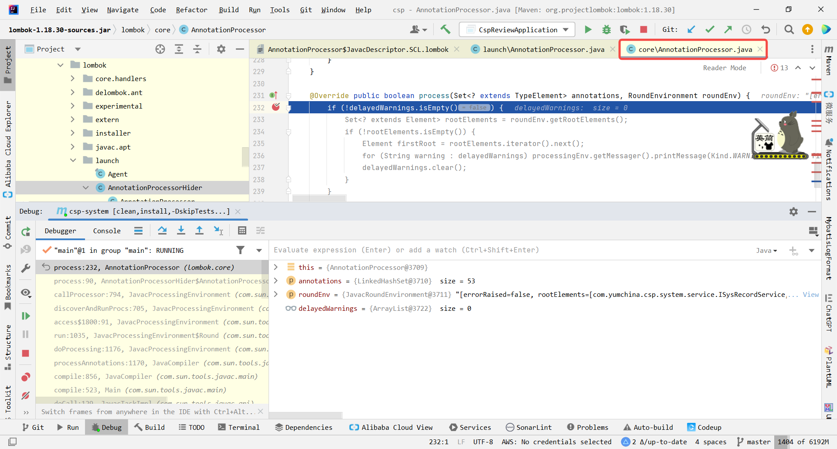Open thread selector dropdown arrow

pos(259,250)
